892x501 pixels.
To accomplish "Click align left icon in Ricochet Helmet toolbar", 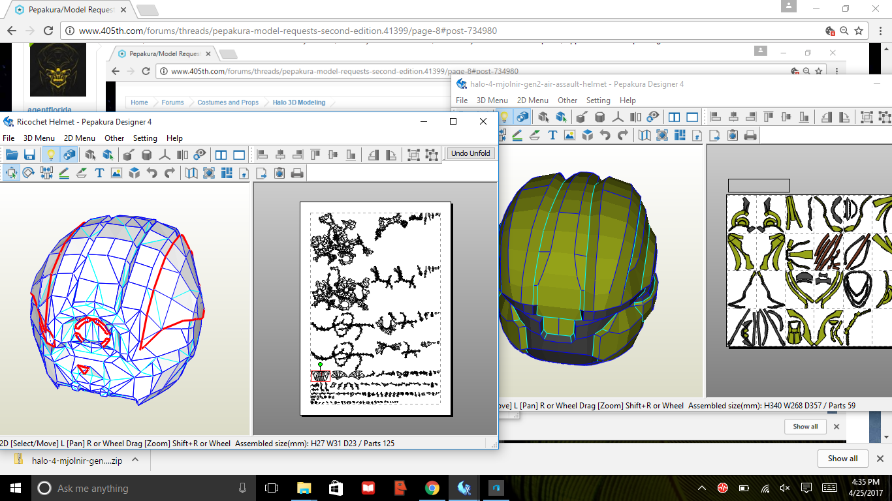I will tap(263, 155).
